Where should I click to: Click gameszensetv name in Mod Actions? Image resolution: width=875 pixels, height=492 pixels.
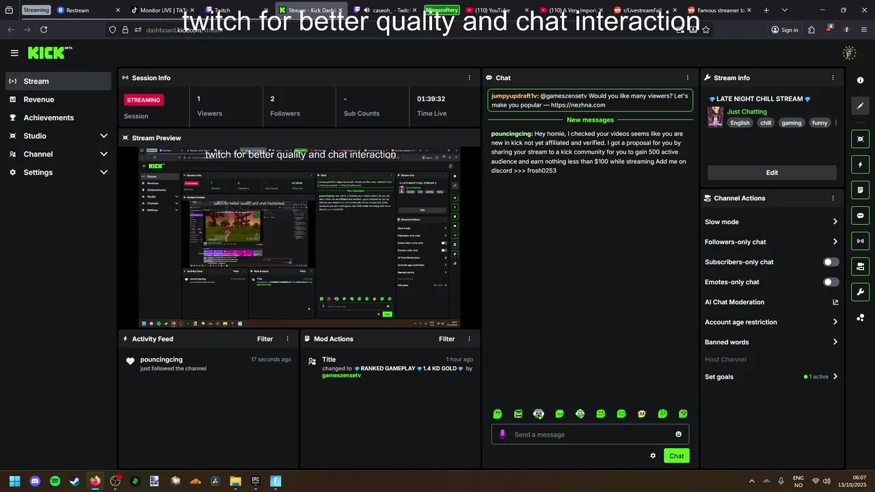tap(341, 375)
